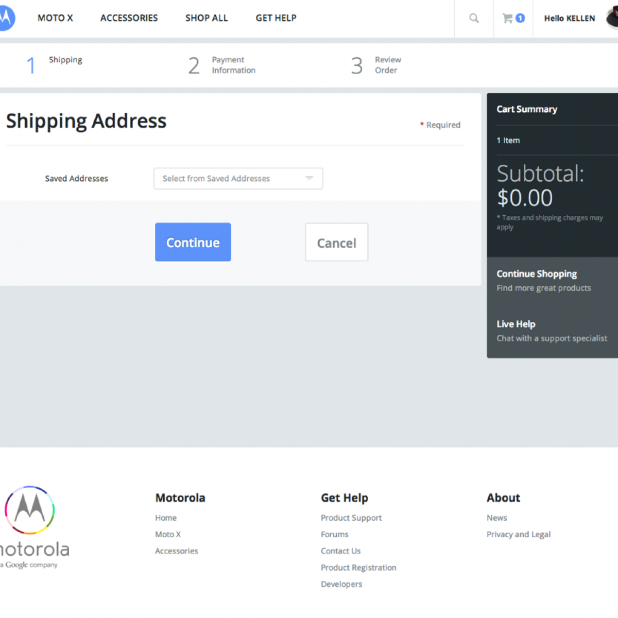Click the Motorola footer column heading
This screenshot has width=618, height=618.
[x=180, y=498]
